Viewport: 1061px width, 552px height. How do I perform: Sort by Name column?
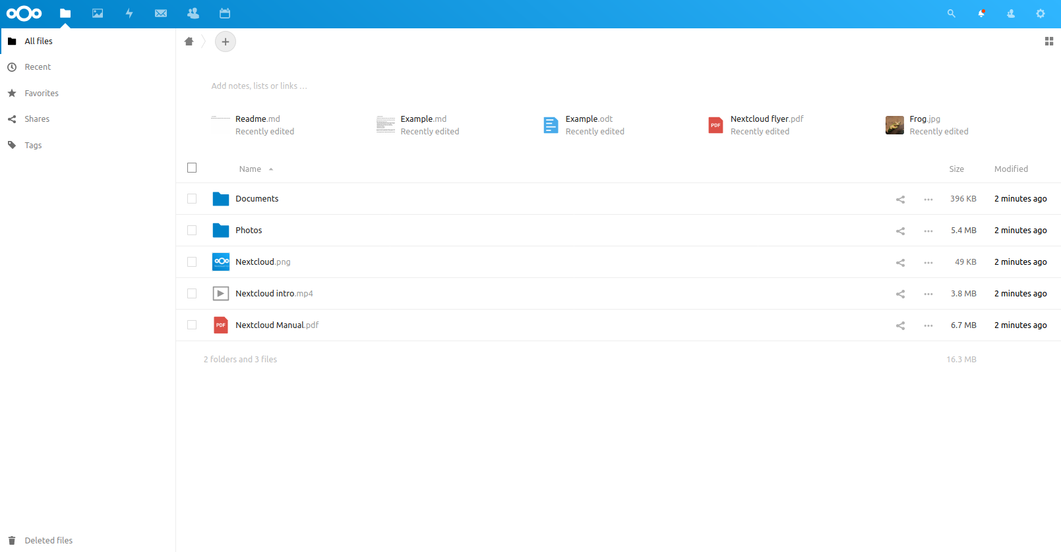pyautogui.click(x=251, y=169)
